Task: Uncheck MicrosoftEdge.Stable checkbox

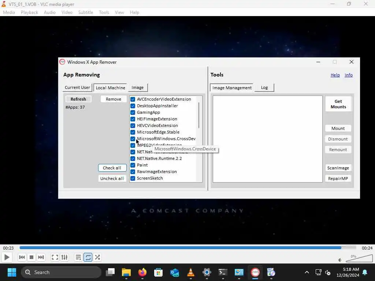Action: [x=133, y=132]
